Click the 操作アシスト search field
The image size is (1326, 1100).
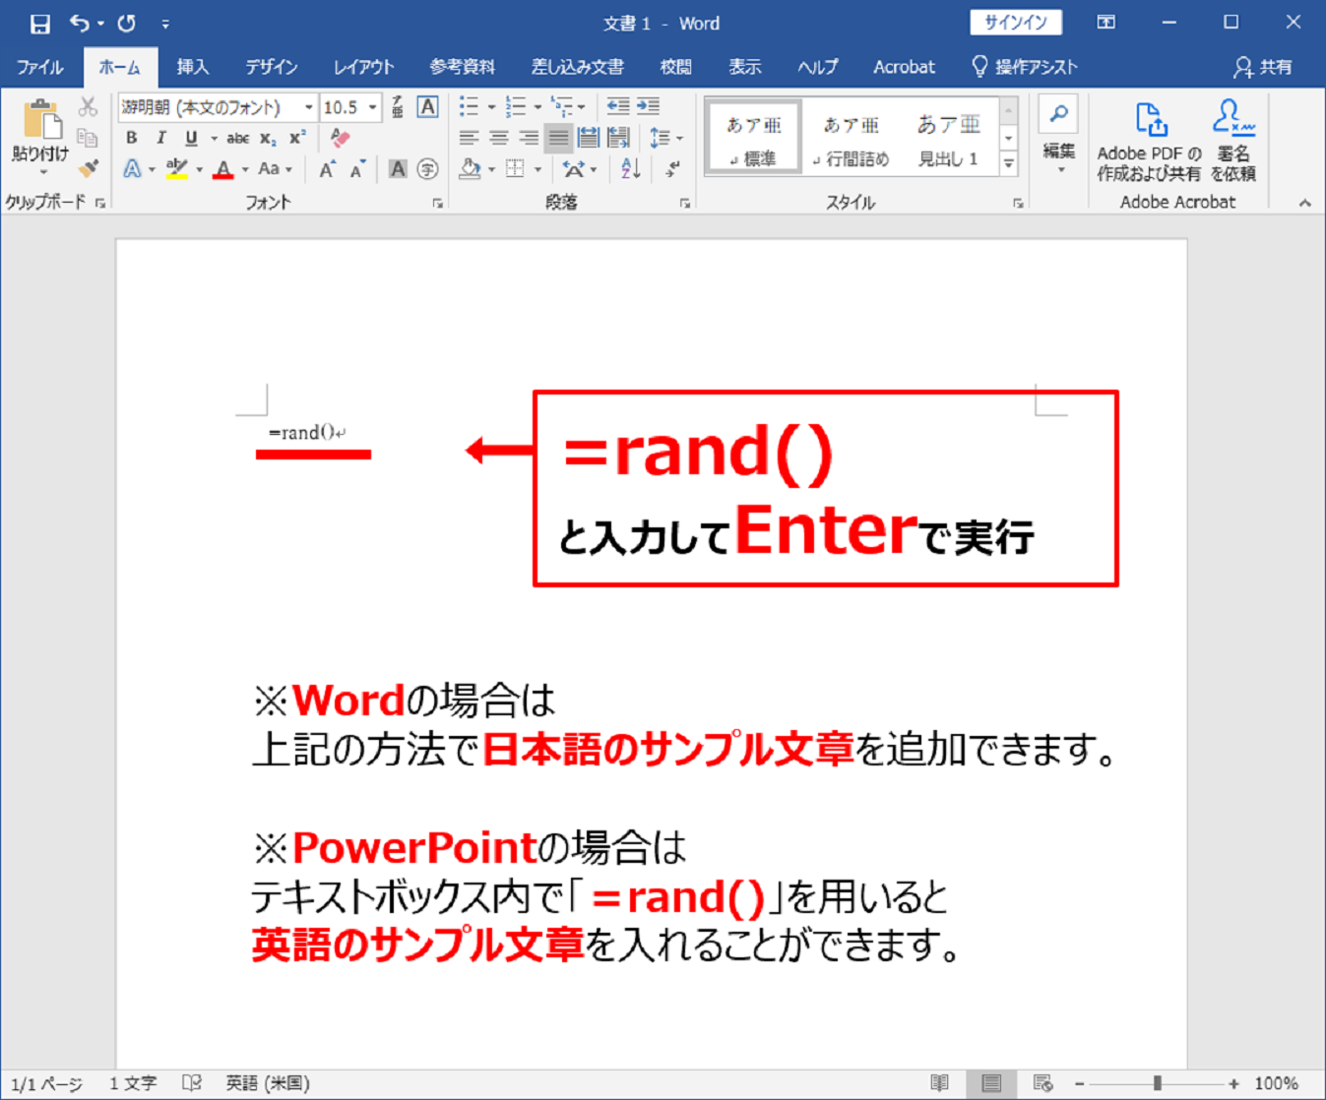point(1025,67)
